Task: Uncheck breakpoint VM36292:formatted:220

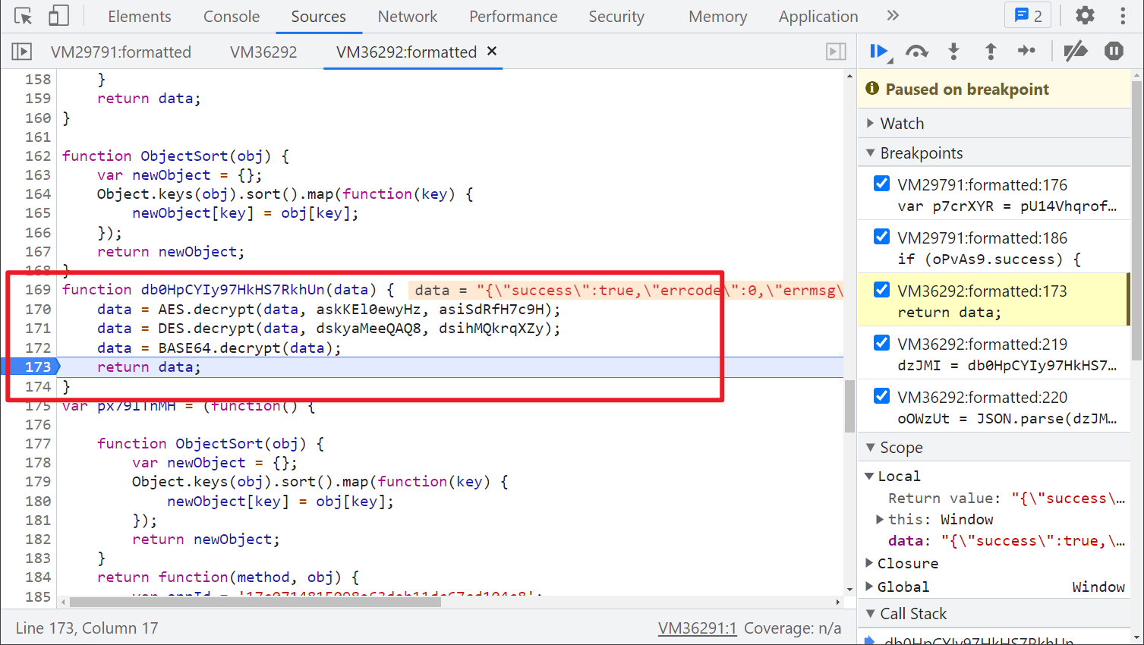Action: pos(881,396)
